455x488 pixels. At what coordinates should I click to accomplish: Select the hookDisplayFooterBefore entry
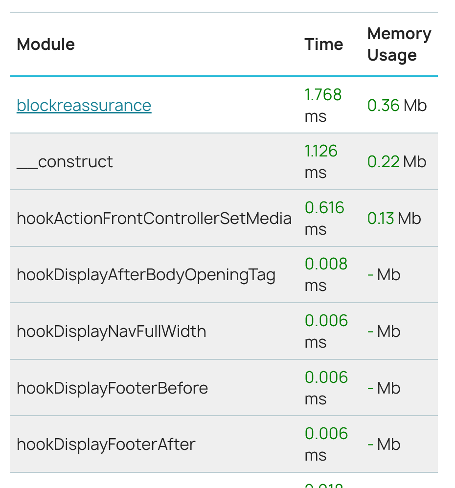tap(113, 388)
